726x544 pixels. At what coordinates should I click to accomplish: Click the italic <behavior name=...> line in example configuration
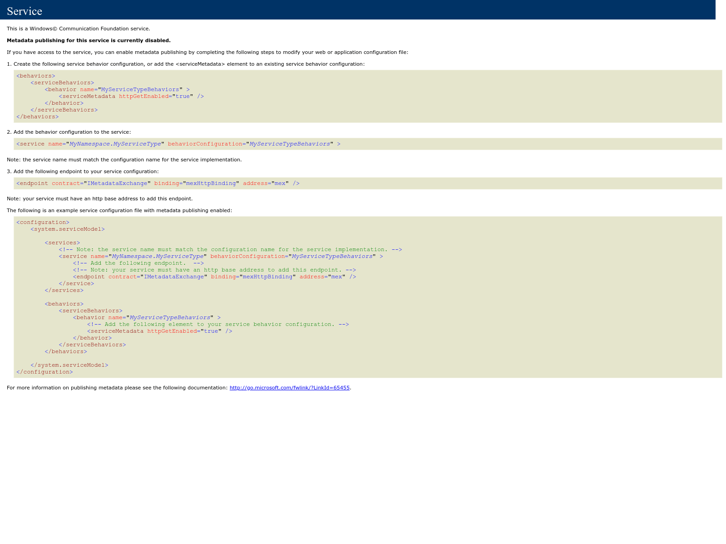[147, 317]
